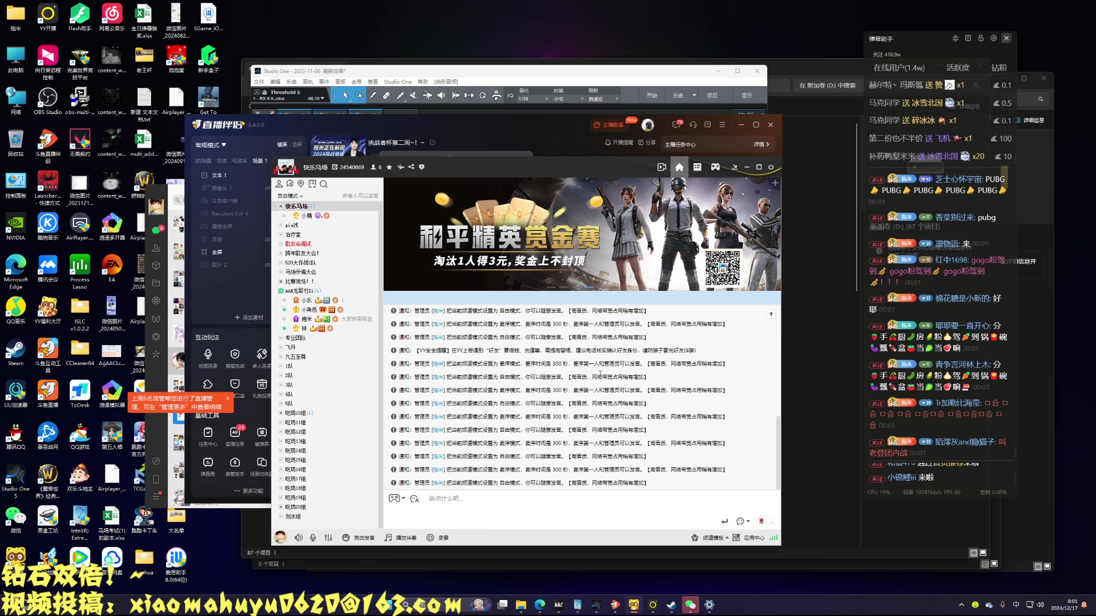The width and height of the screenshot is (1096, 616).
Task: Switch to the 项目 page in Studio One
Action: [x=712, y=95]
